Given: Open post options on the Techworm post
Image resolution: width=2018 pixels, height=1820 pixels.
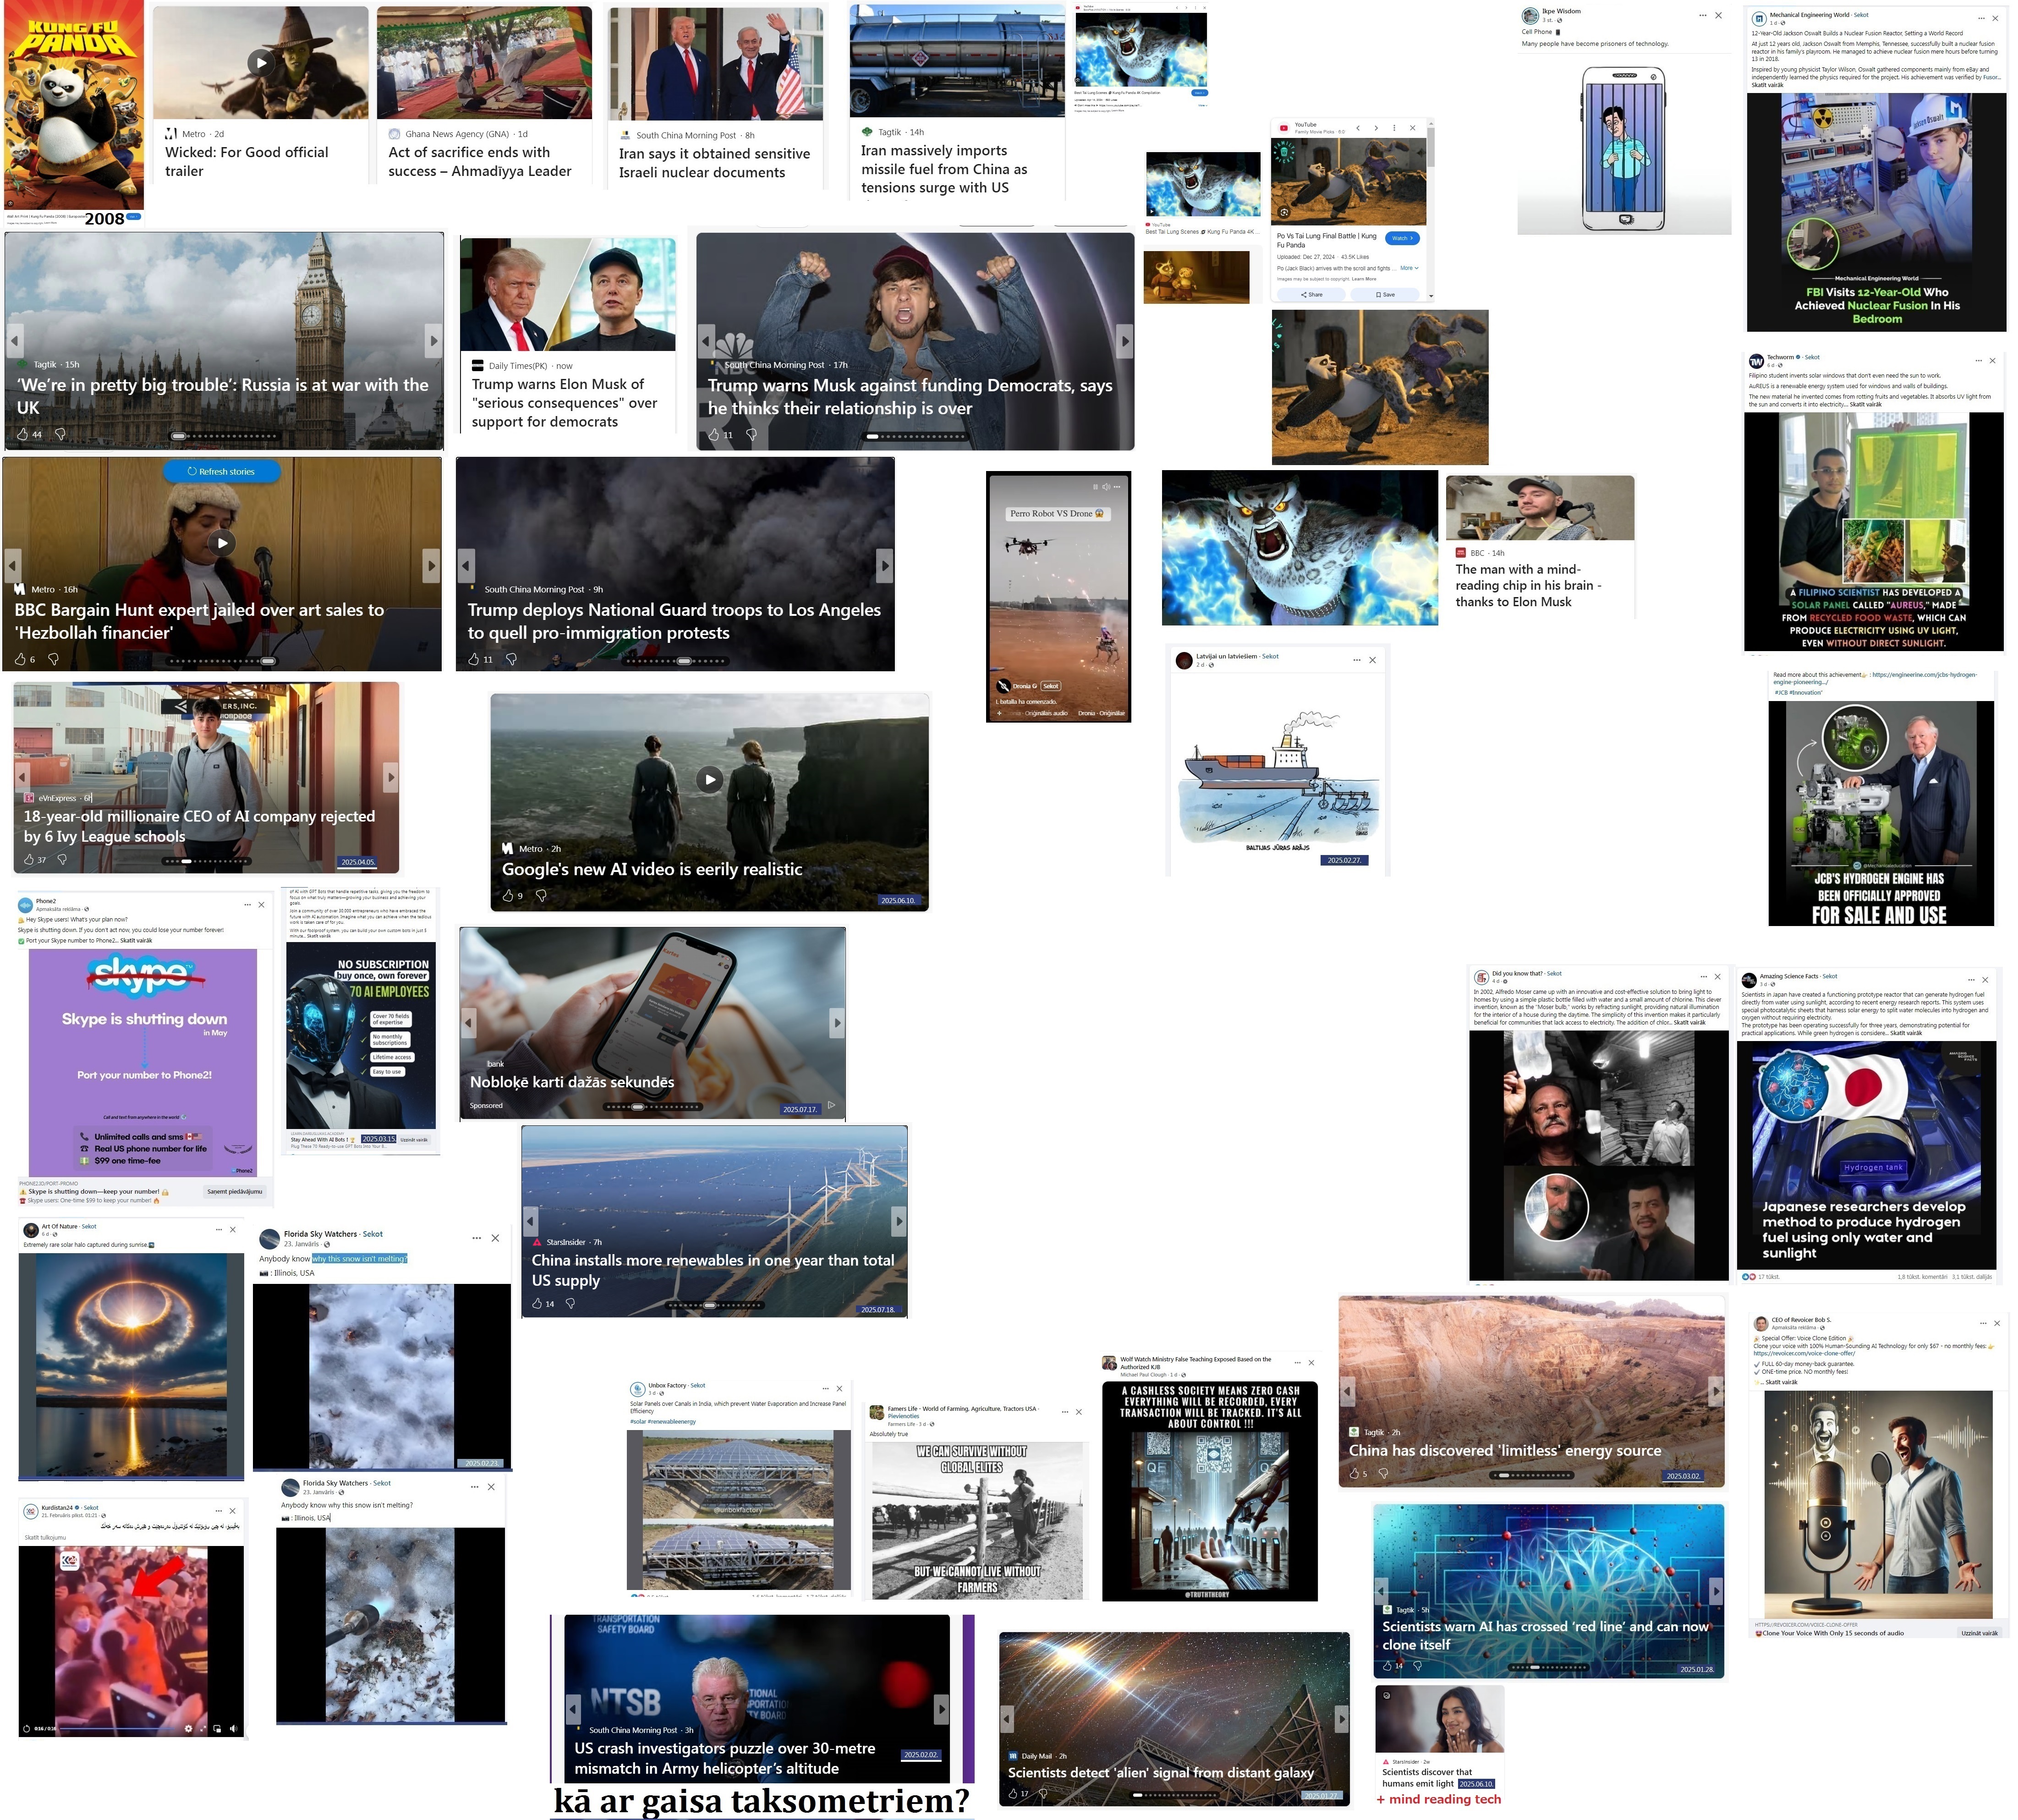Looking at the screenshot, I should point(1978,360).
